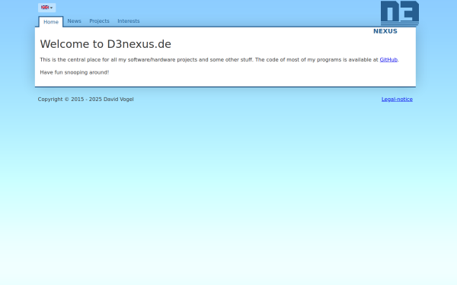457x285 pixels.
Task: Open the language selector flag dropdown
Action: tap(46, 8)
